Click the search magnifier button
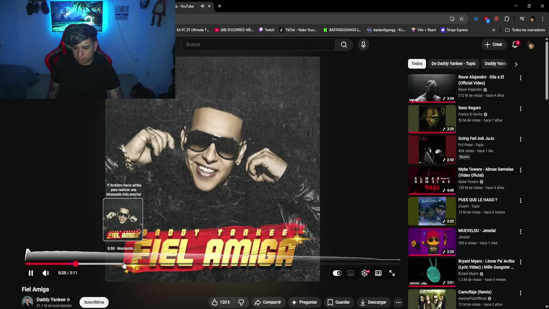The image size is (549, 309). (x=344, y=45)
